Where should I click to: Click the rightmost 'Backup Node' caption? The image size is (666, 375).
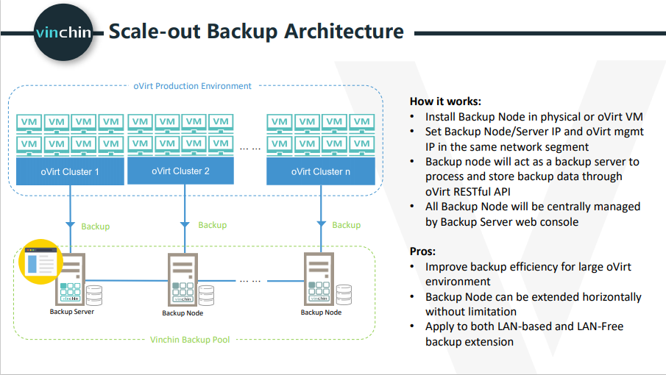[321, 312]
